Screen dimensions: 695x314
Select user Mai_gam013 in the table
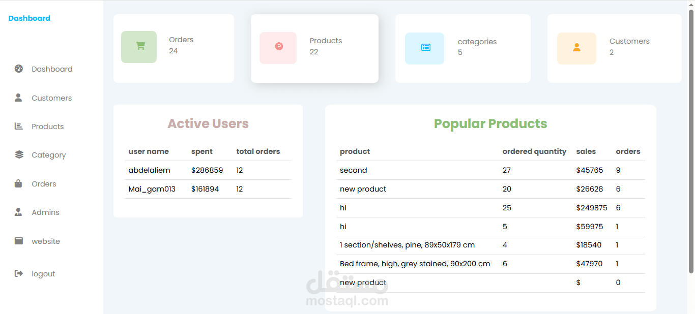tap(152, 189)
